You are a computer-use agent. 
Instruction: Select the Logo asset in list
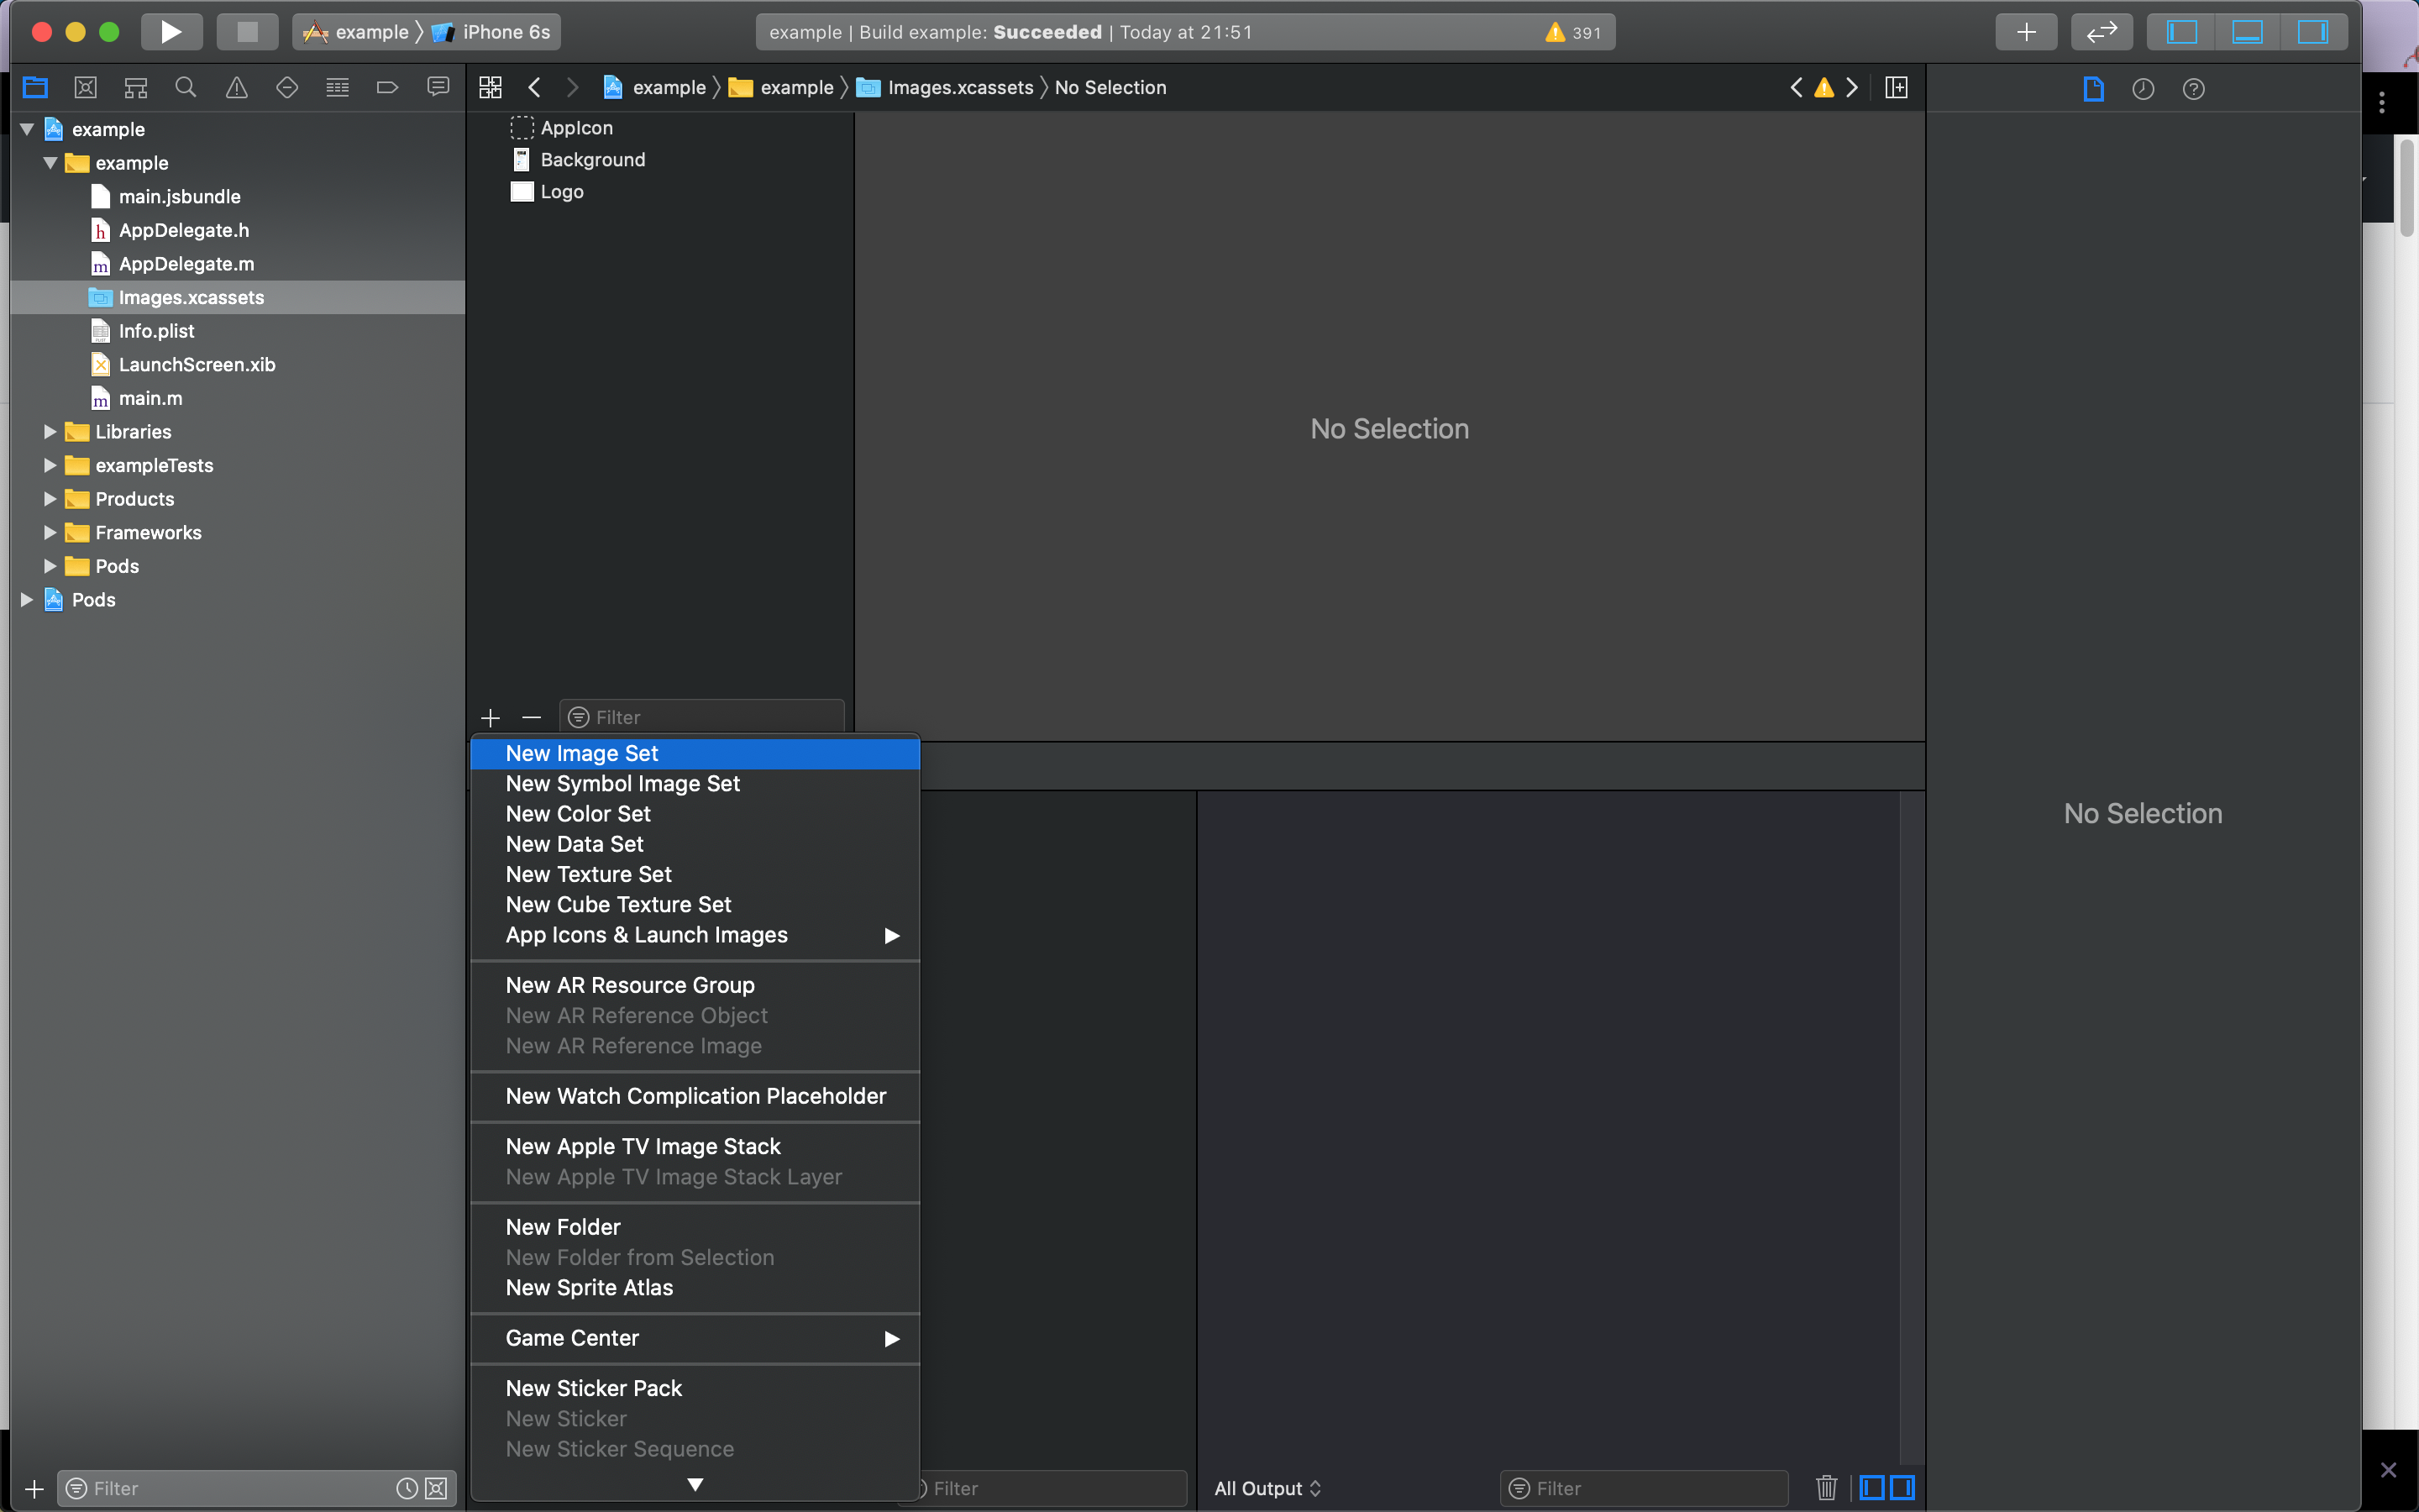[562, 192]
